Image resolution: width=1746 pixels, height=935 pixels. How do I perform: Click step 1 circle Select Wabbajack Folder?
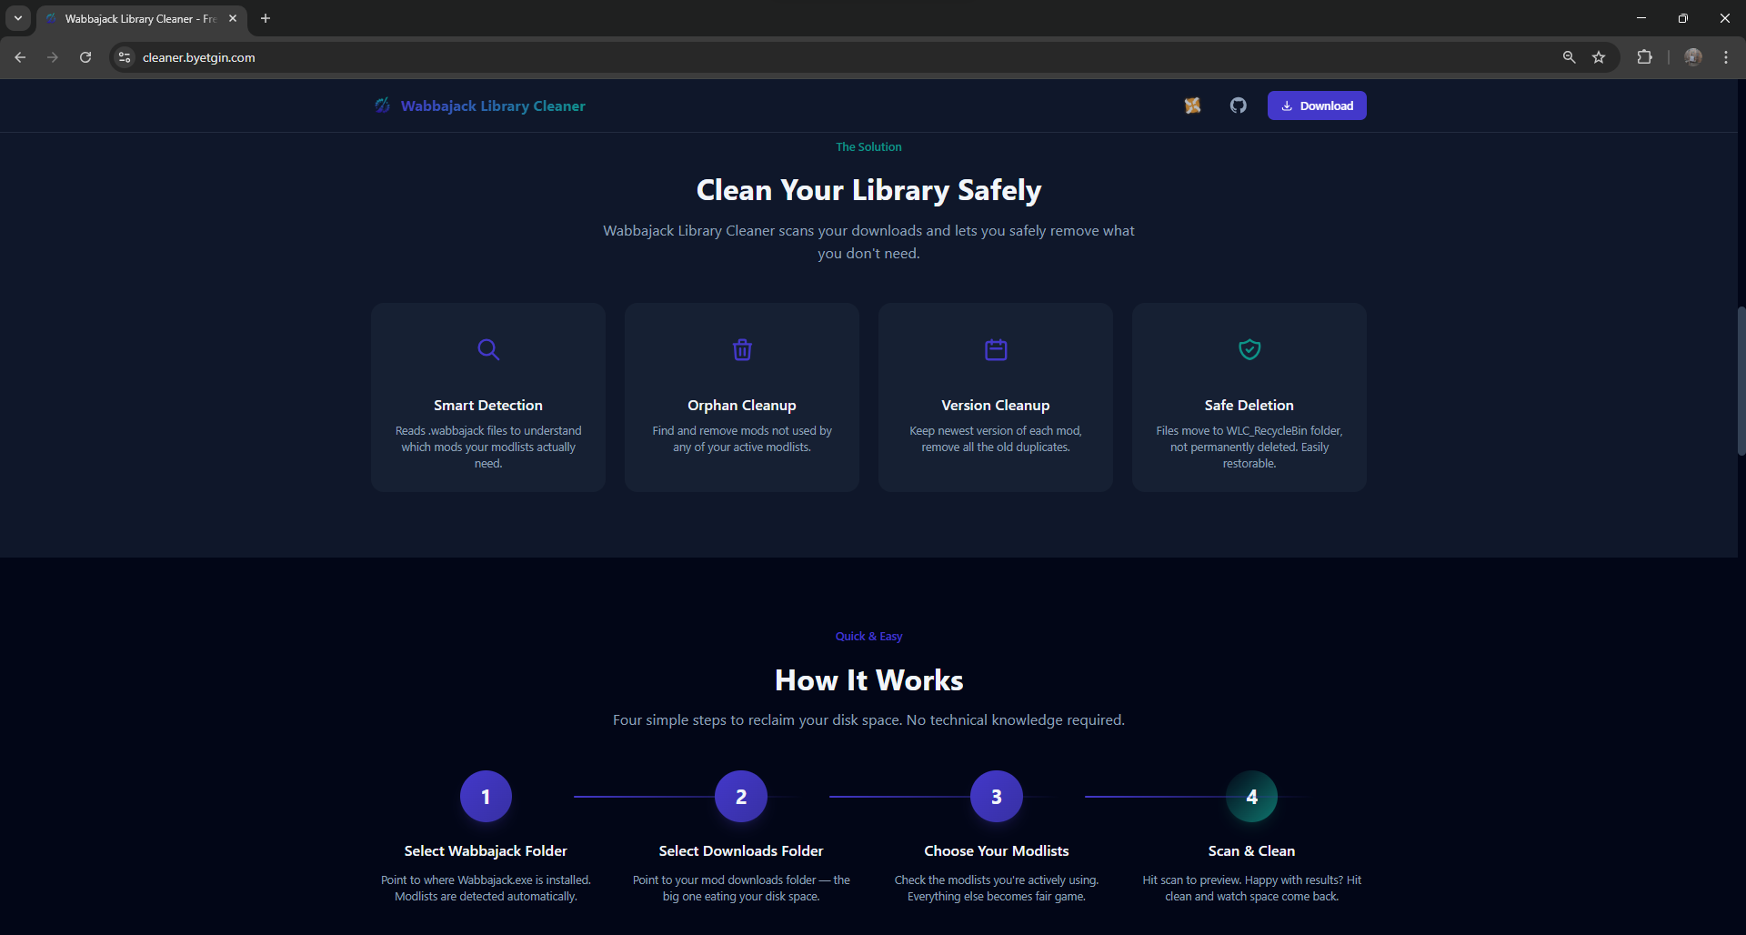click(486, 797)
